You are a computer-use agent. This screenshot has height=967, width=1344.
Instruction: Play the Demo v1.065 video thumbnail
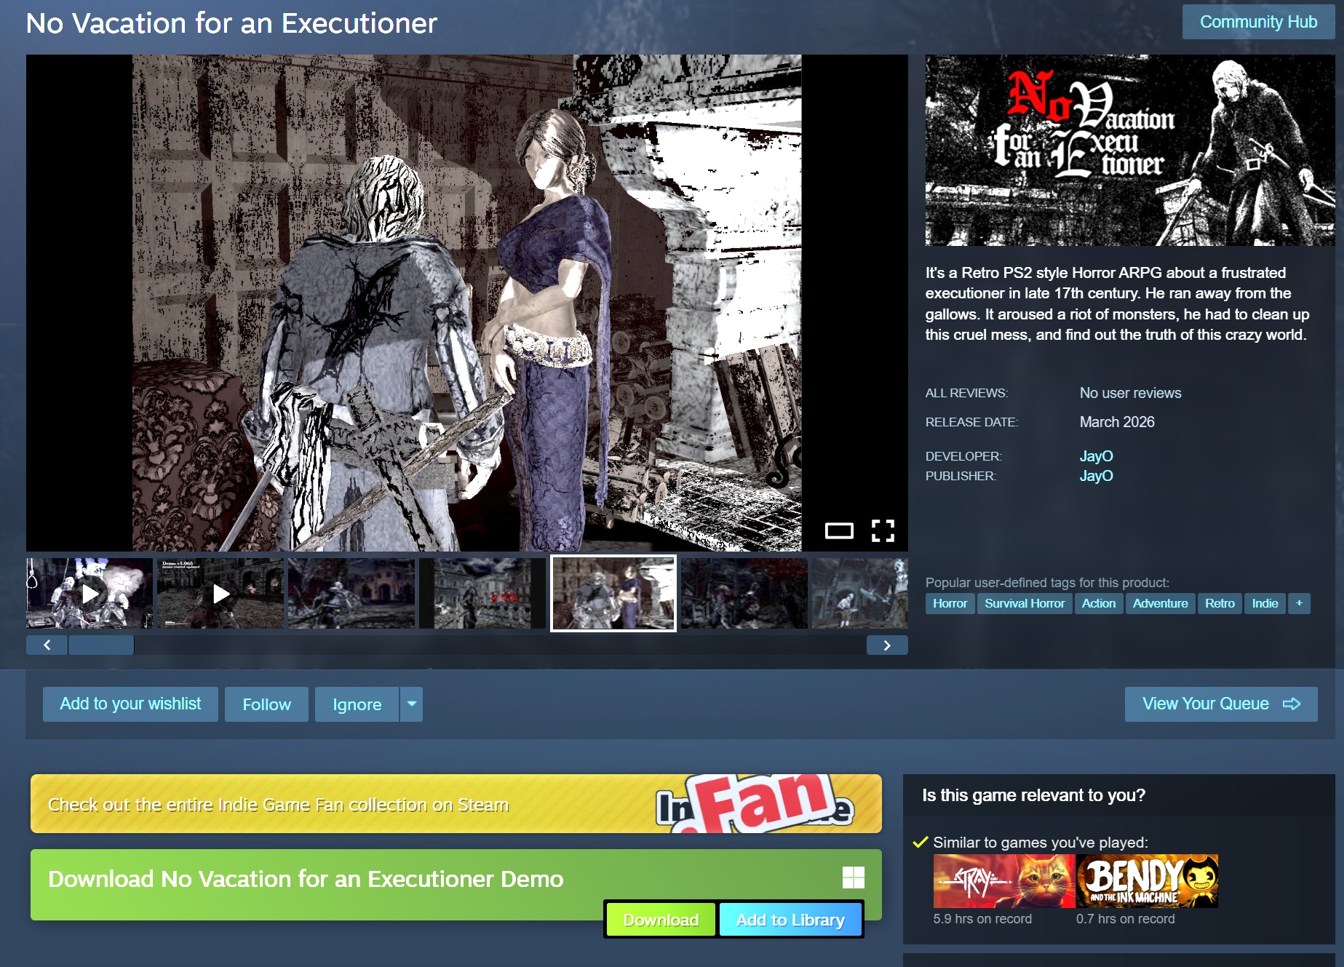tap(220, 593)
